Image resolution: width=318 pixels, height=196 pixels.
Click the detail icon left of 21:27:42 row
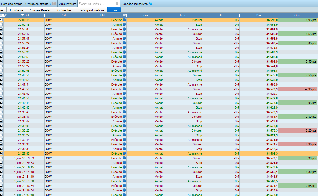[1, 153]
